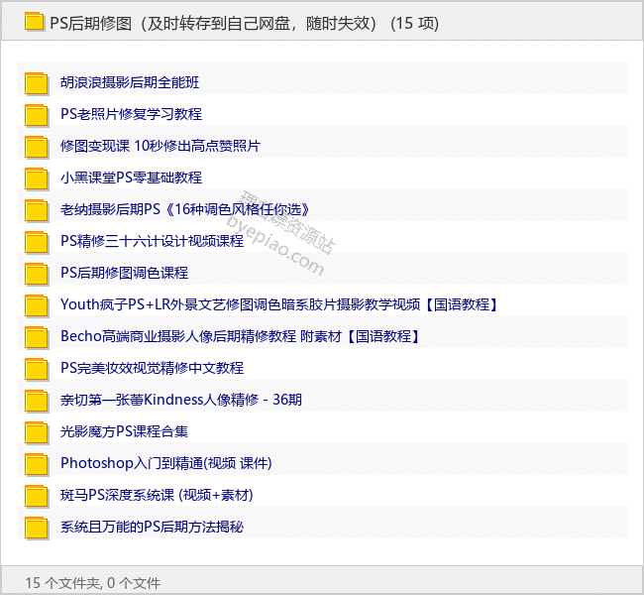This screenshot has width=644, height=595.
Task: Click the folder icon beside PS完美妆效视觉精修中文教程
Action: tap(36, 369)
